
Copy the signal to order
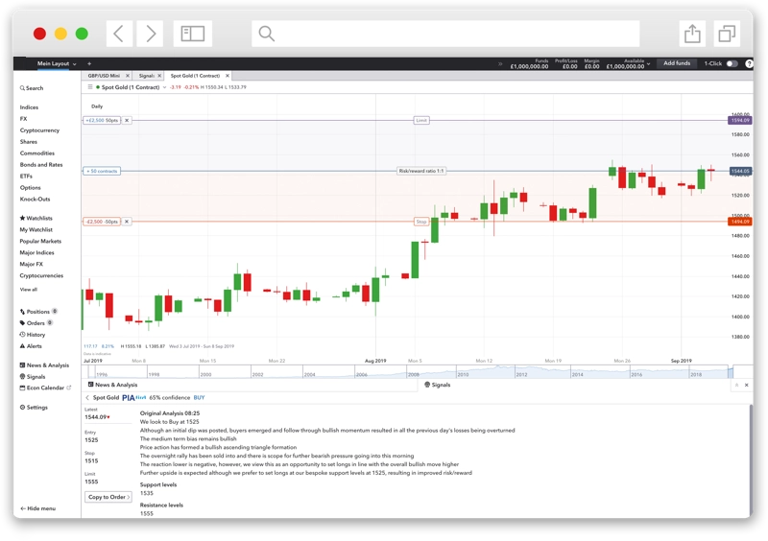tap(108, 497)
